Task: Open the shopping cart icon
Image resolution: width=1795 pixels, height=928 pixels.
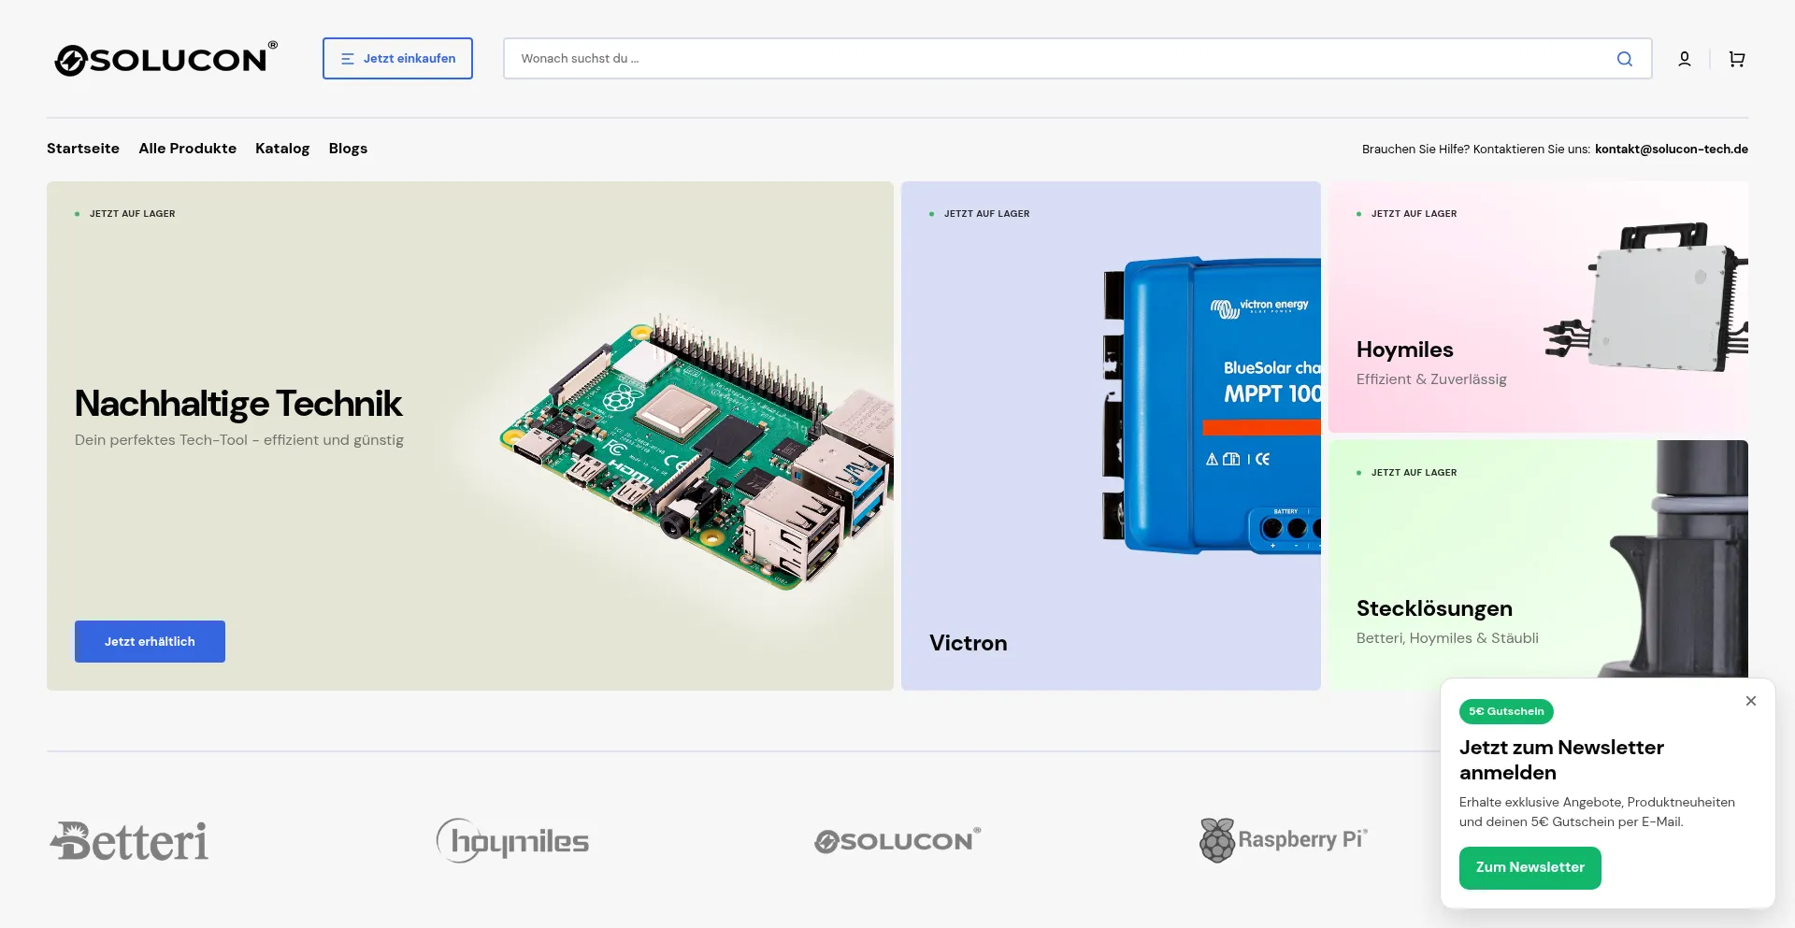Action: [x=1737, y=59]
